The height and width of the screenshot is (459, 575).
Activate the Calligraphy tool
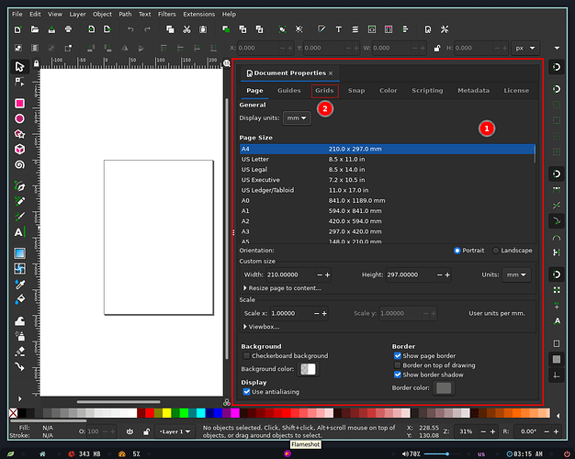(x=20, y=217)
